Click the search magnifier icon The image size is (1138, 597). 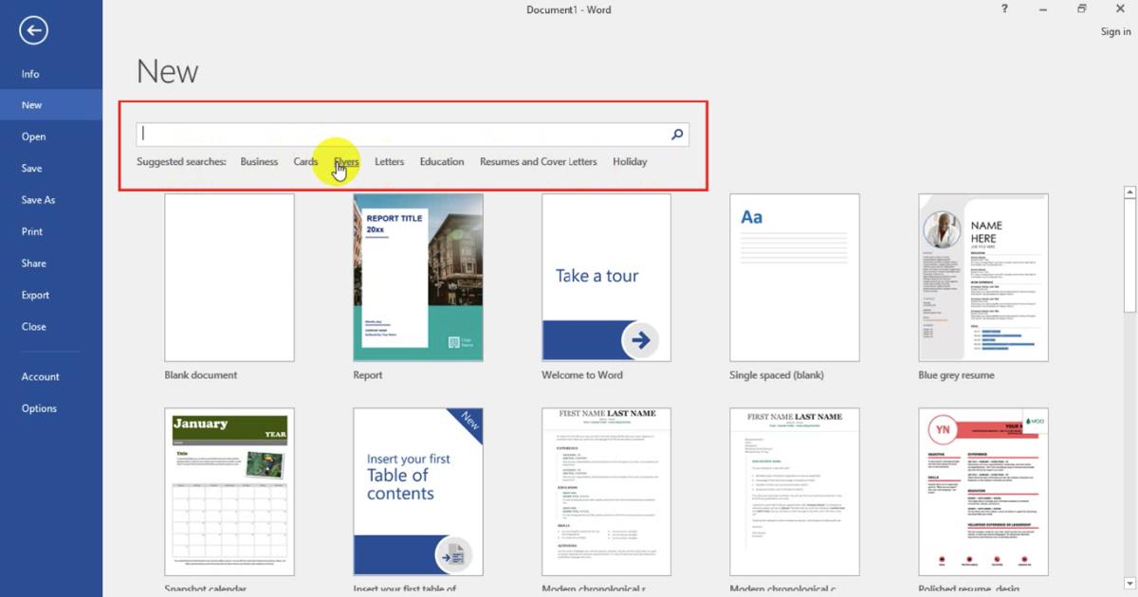(677, 135)
